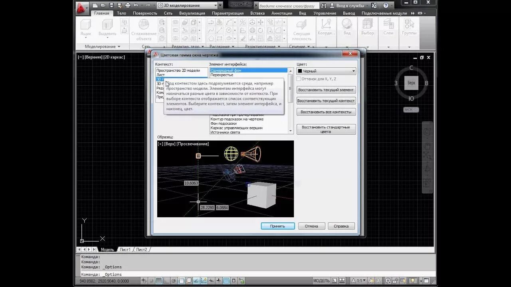
Task: Select Перекрестье in interface elements list
Action: (249, 75)
